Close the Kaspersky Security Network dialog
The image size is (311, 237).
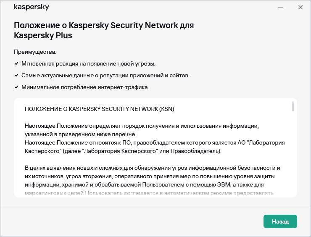[300, 8]
